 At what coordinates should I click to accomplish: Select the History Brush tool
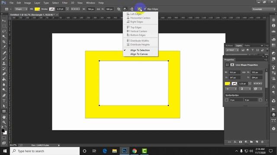coord(4,68)
